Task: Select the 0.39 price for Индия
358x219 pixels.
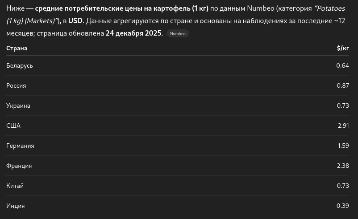Action: pos(343,206)
